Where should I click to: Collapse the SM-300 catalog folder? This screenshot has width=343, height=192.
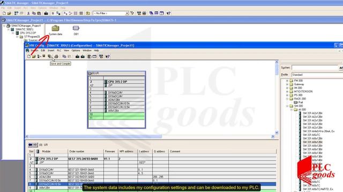pyautogui.click(x=287, y=106)
